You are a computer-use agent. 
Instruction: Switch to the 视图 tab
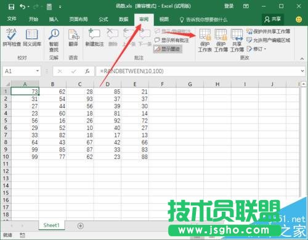pos(164,19)
